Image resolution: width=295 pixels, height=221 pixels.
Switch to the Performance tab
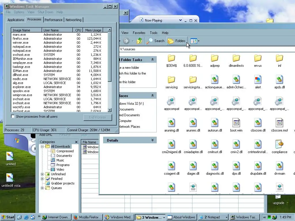(x=53, y=20)
